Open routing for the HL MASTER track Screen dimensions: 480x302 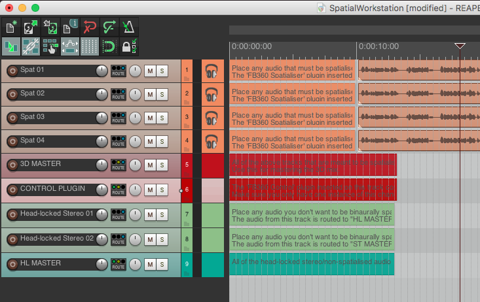119,264
